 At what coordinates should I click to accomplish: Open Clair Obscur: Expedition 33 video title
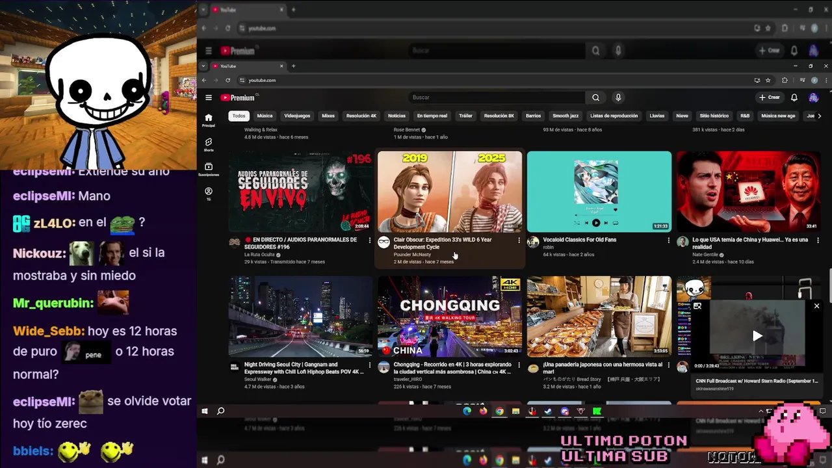pyautogui.click(x=443, y=243)
